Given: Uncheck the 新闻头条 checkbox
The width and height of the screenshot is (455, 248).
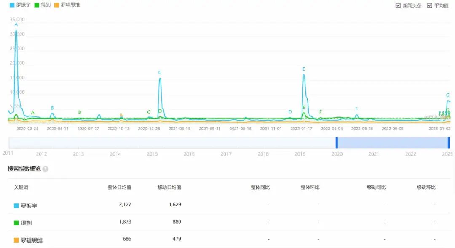Looking at the screenshot, I should (398, 5).
